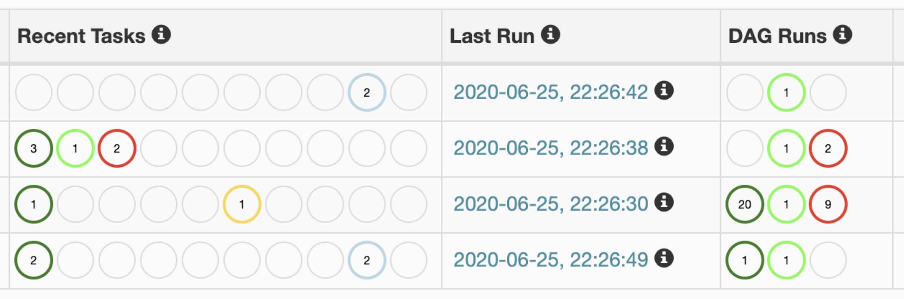904x299 pixels.
Task: Click the DAG Runs header info icon
Action: 843,35
